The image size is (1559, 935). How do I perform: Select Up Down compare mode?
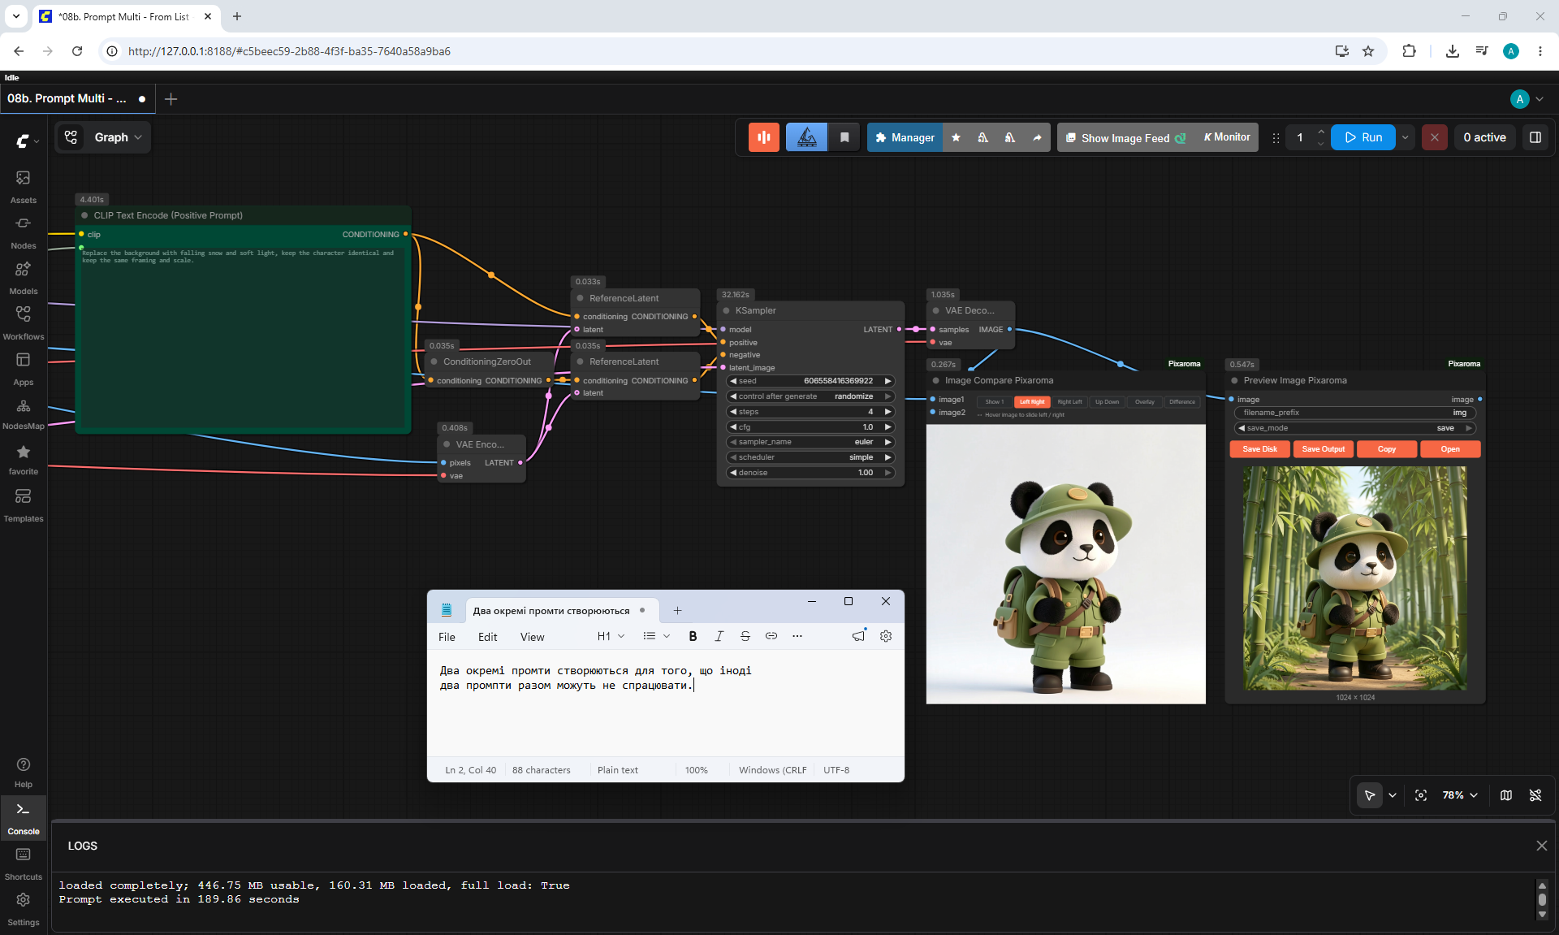(1107, 402)
